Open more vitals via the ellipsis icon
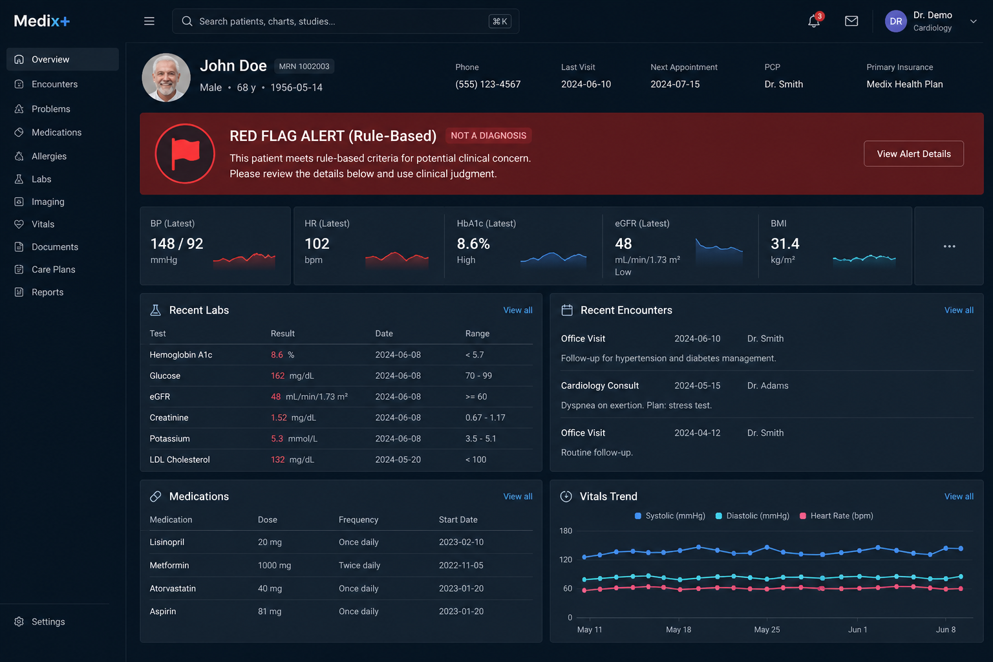993x662 pixels. (949, 246)
